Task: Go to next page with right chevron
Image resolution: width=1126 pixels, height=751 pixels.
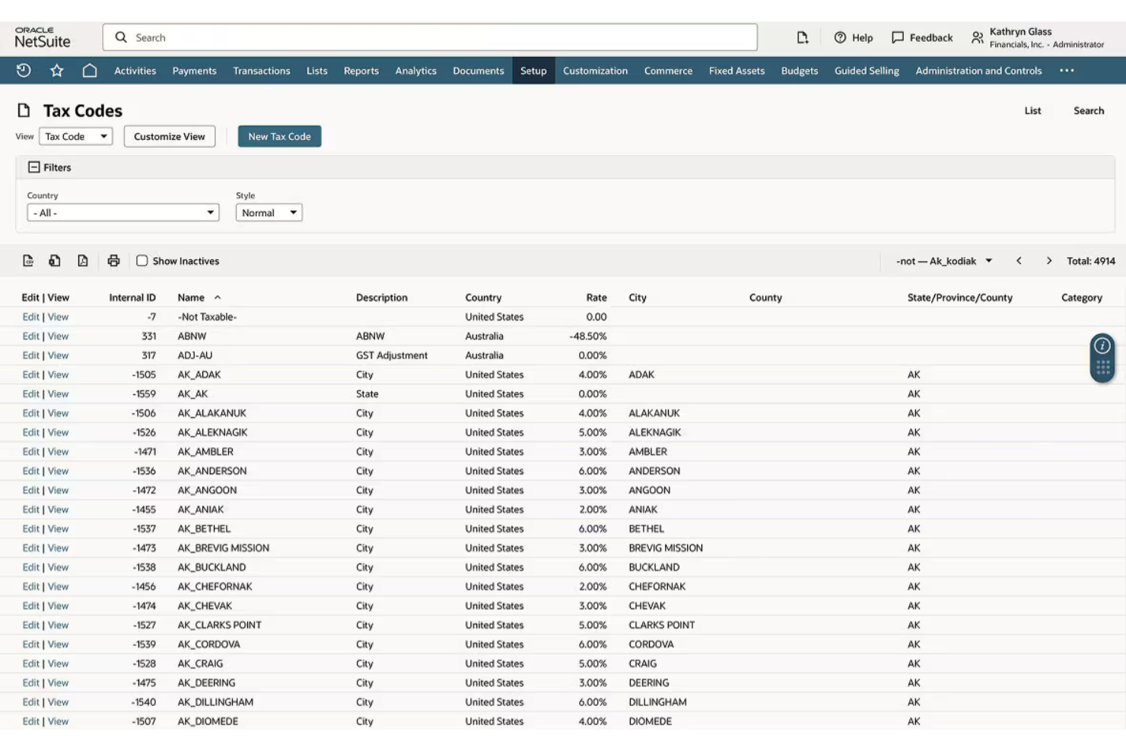Action: (x=1048, y=260)
